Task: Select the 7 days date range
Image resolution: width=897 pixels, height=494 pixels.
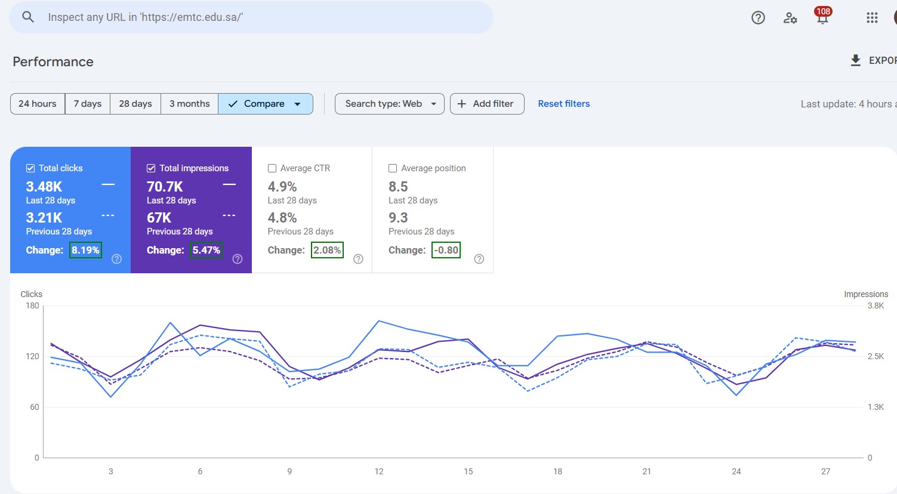Action: 88,104
